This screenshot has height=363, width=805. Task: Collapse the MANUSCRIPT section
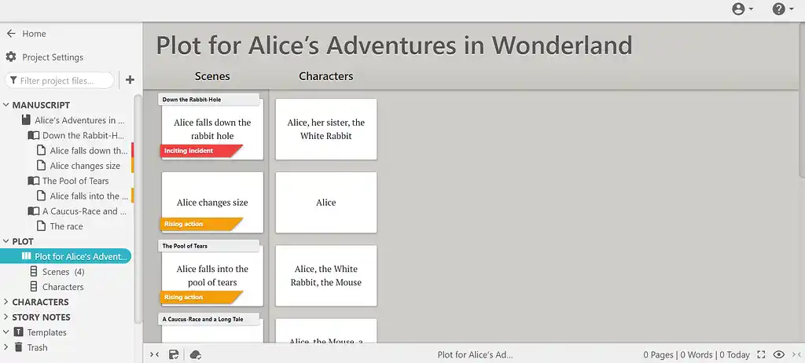6,105
